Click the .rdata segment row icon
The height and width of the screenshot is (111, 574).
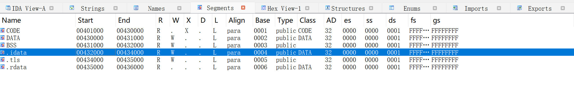[x=3, y=67]
